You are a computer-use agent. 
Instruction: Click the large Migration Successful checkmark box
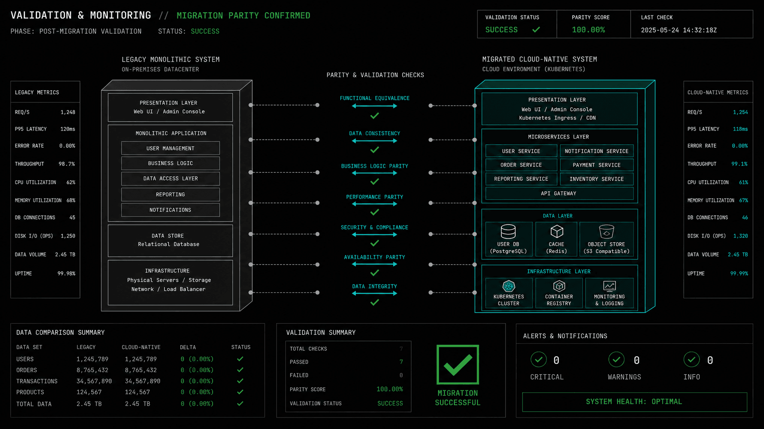[x=458, y=365]
